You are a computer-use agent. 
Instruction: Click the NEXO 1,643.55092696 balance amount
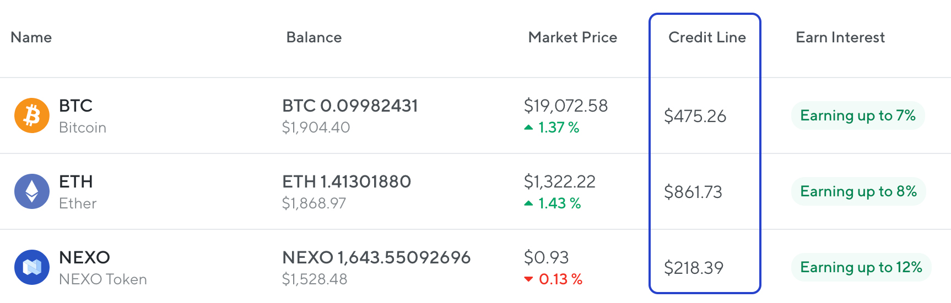(376, 257)
